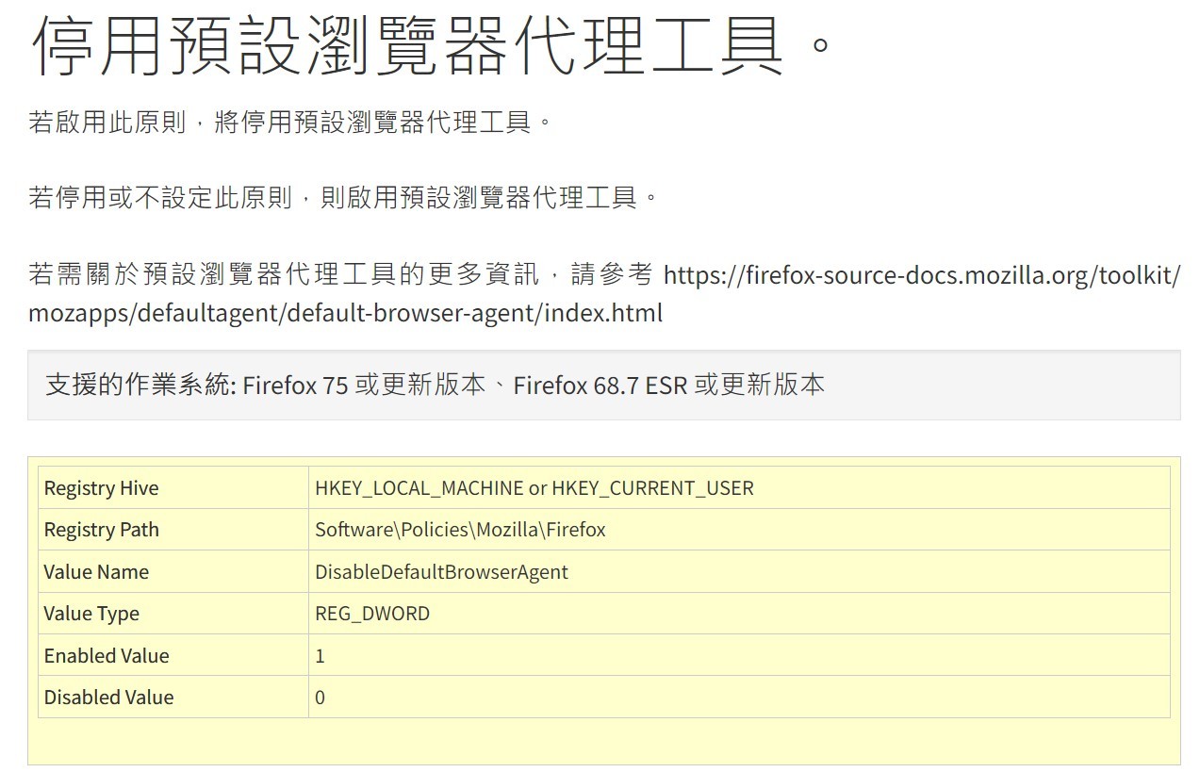Select the Value Type label cell
This screenshot has width=1200, height=772.
pyautogui.click(x=173, y=614)
